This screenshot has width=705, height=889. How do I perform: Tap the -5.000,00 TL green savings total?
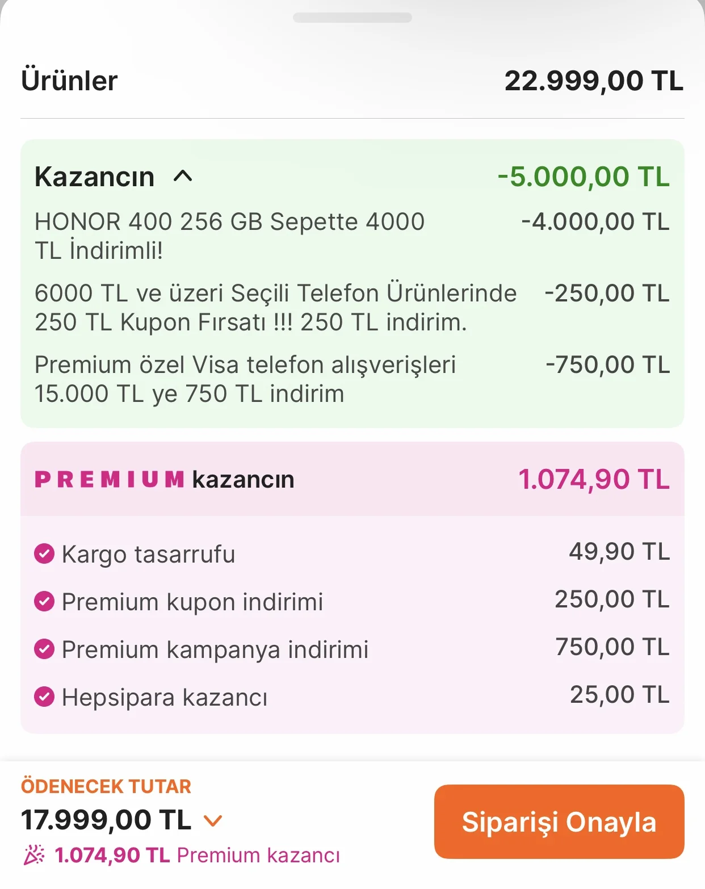click(584, 177)
